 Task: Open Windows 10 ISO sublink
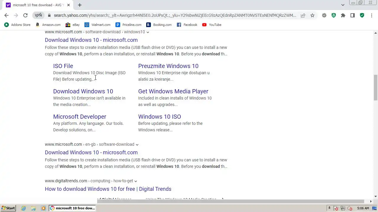pos(159,117)
